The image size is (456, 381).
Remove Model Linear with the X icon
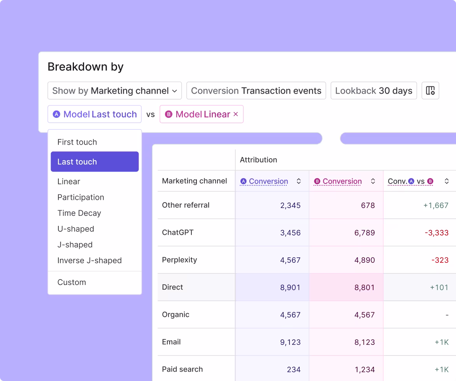tap(236, 114)
